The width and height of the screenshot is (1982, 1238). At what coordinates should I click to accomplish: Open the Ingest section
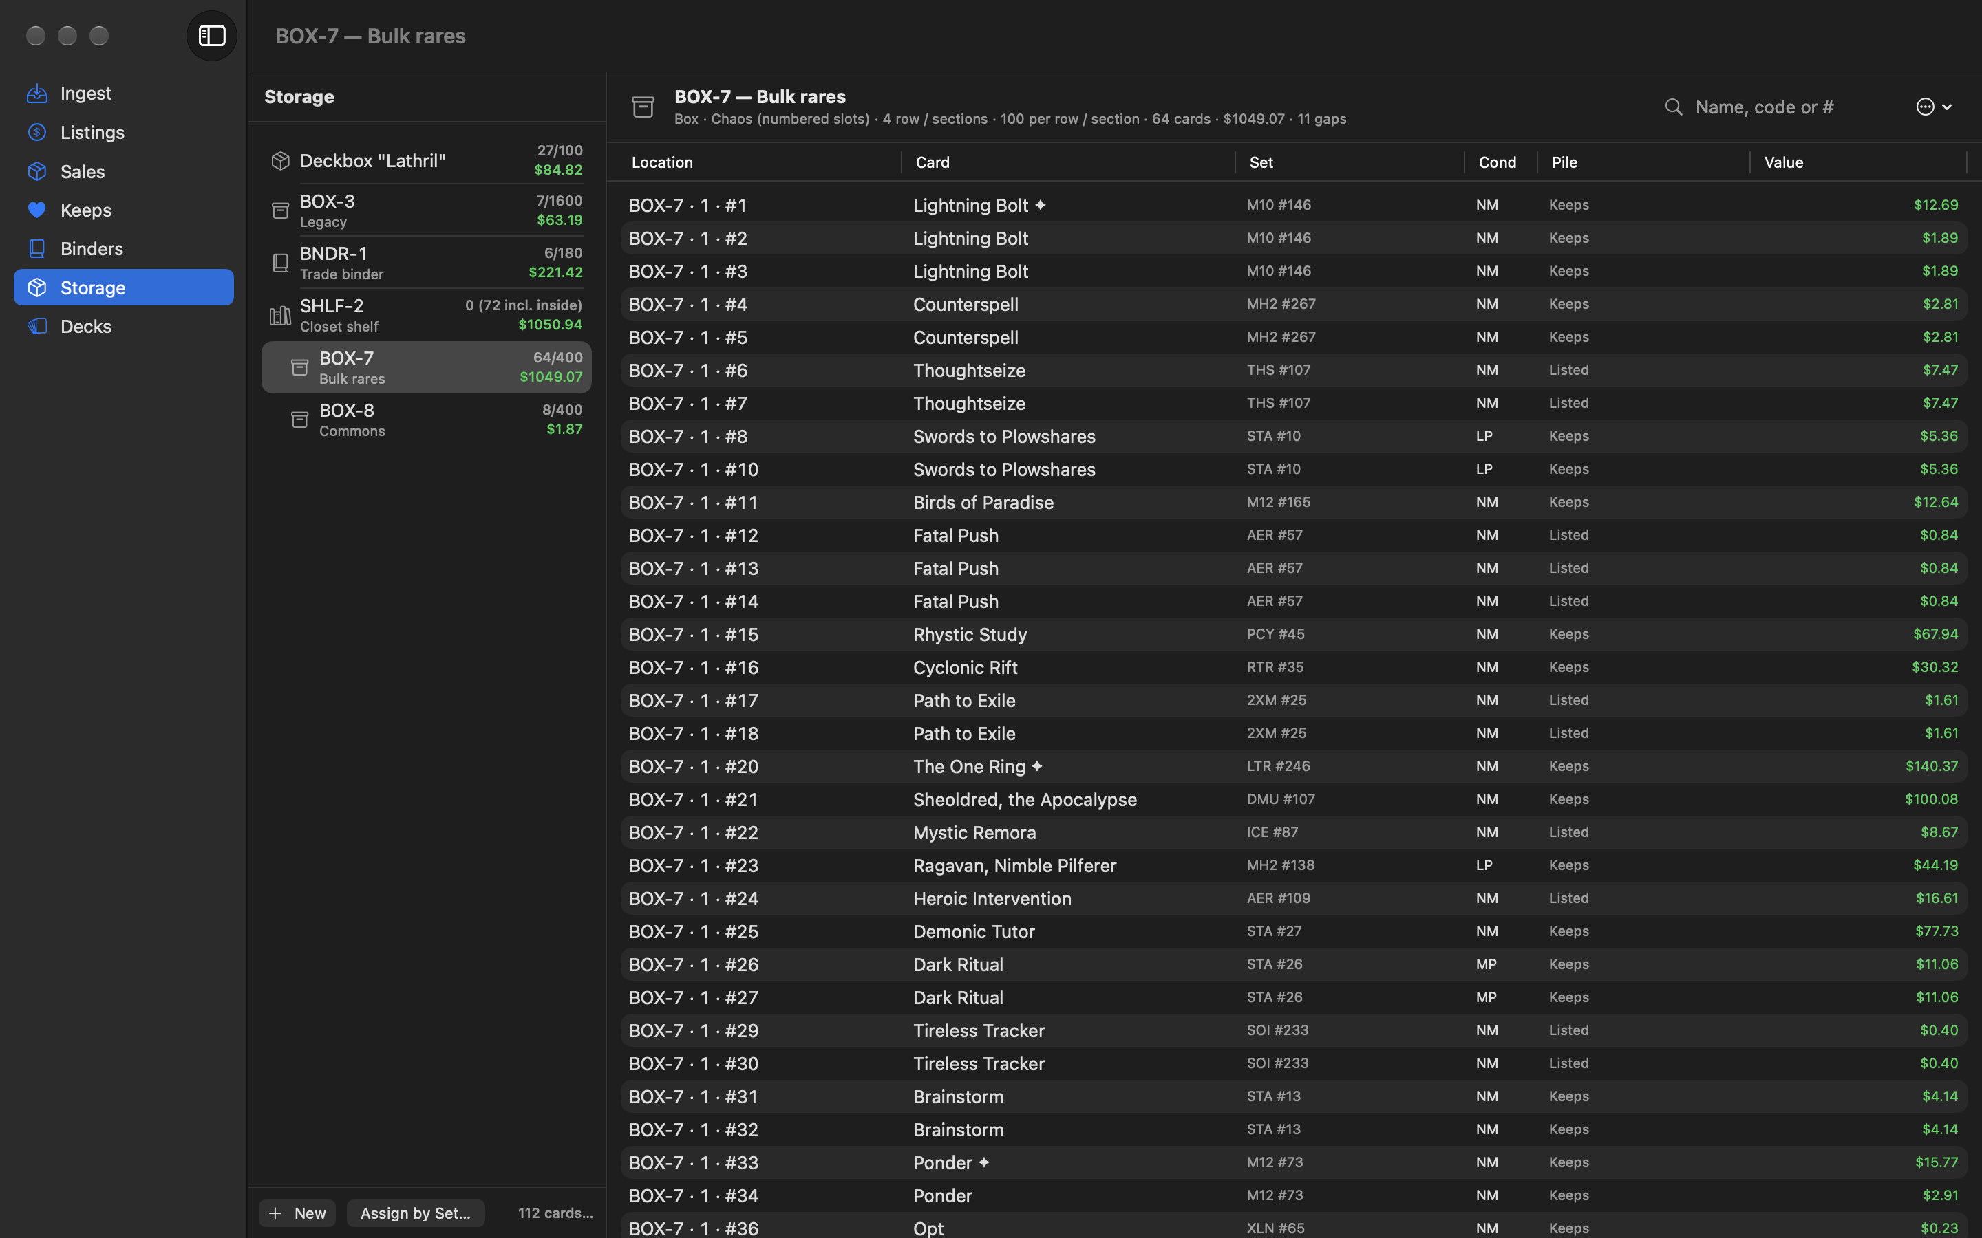(124, 94)
